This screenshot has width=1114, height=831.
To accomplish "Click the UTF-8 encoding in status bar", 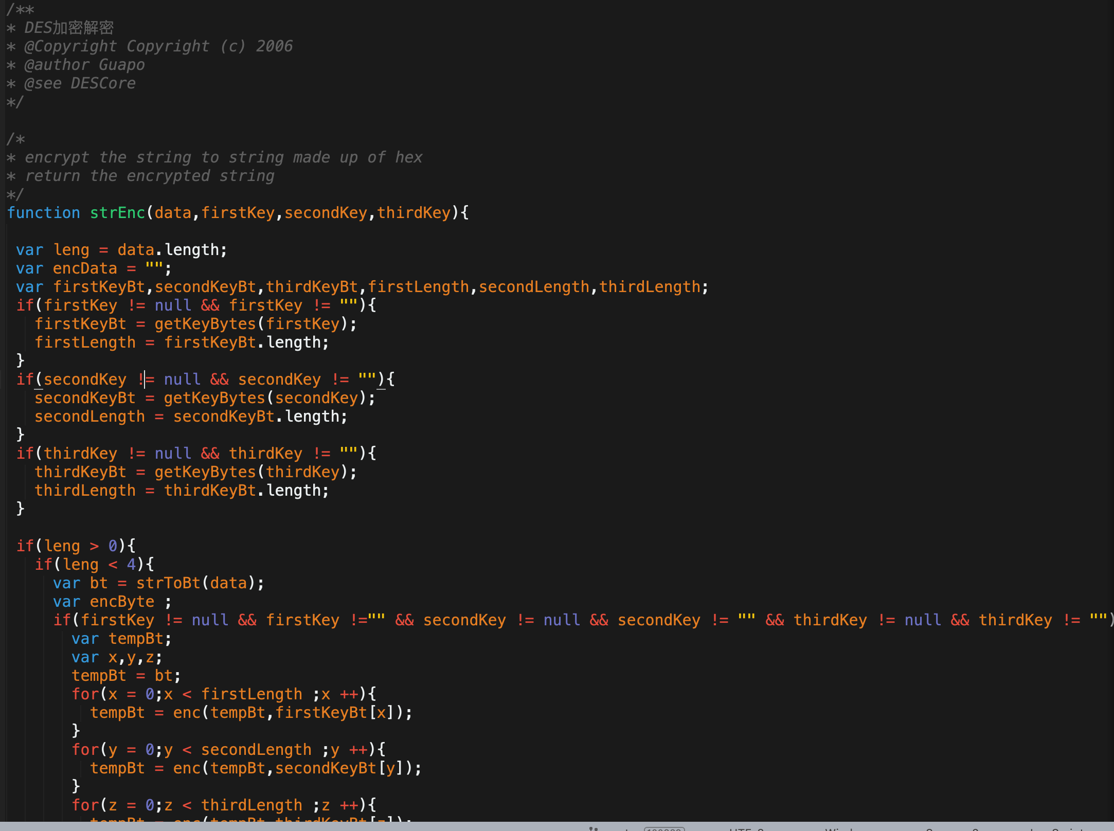I will [x=746, y=829].
